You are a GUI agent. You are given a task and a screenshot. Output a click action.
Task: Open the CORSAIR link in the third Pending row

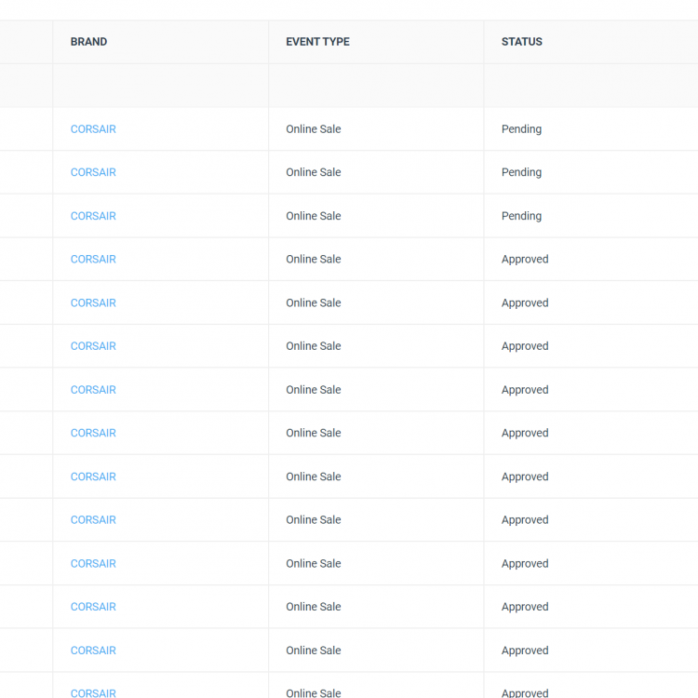pos(93,216)
